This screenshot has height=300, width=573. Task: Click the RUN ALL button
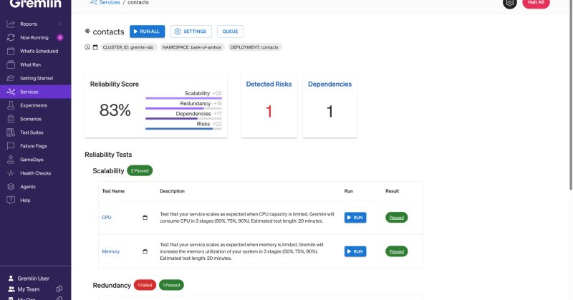pyautogui.click(x=148, y=32)
